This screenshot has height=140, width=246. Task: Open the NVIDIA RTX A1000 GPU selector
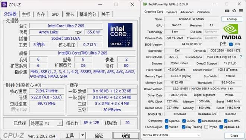(x=171, y=135)
